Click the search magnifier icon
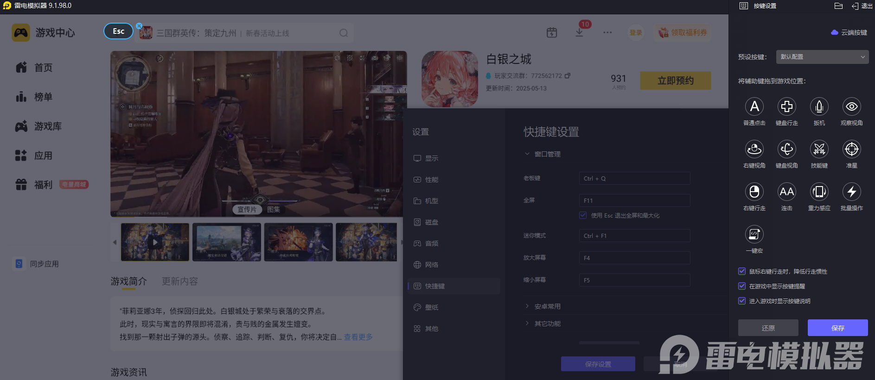Image resolution: width=875 pixels, height=380 pixels. tap(344, 33)
